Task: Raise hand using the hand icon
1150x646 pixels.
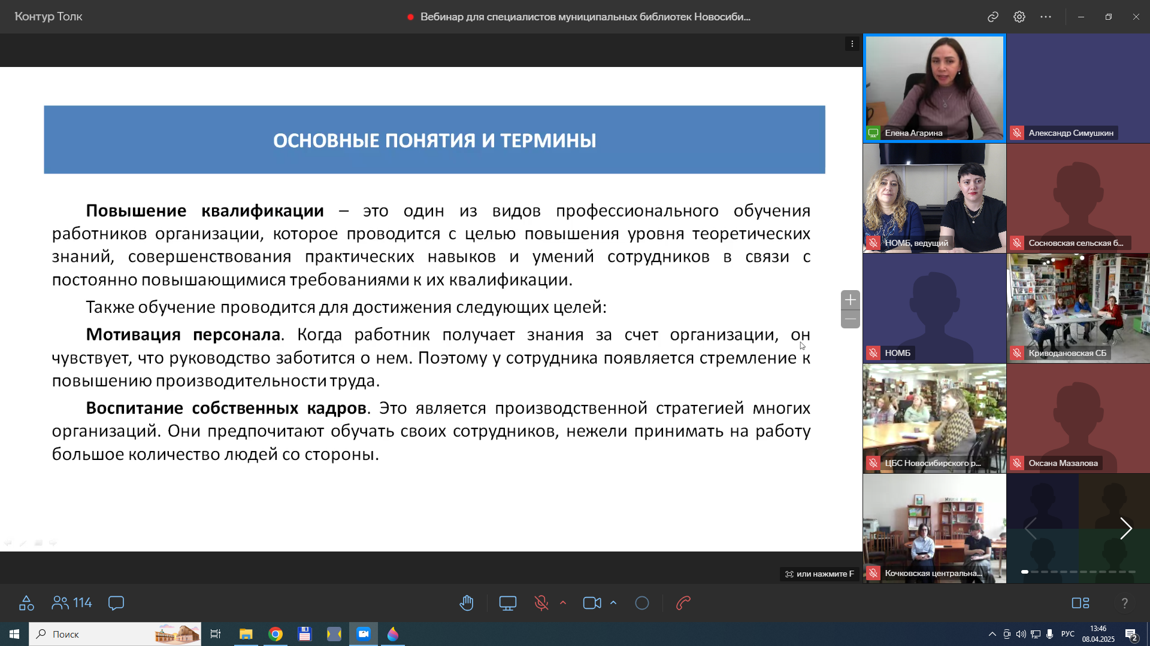Action: [467, 603]
